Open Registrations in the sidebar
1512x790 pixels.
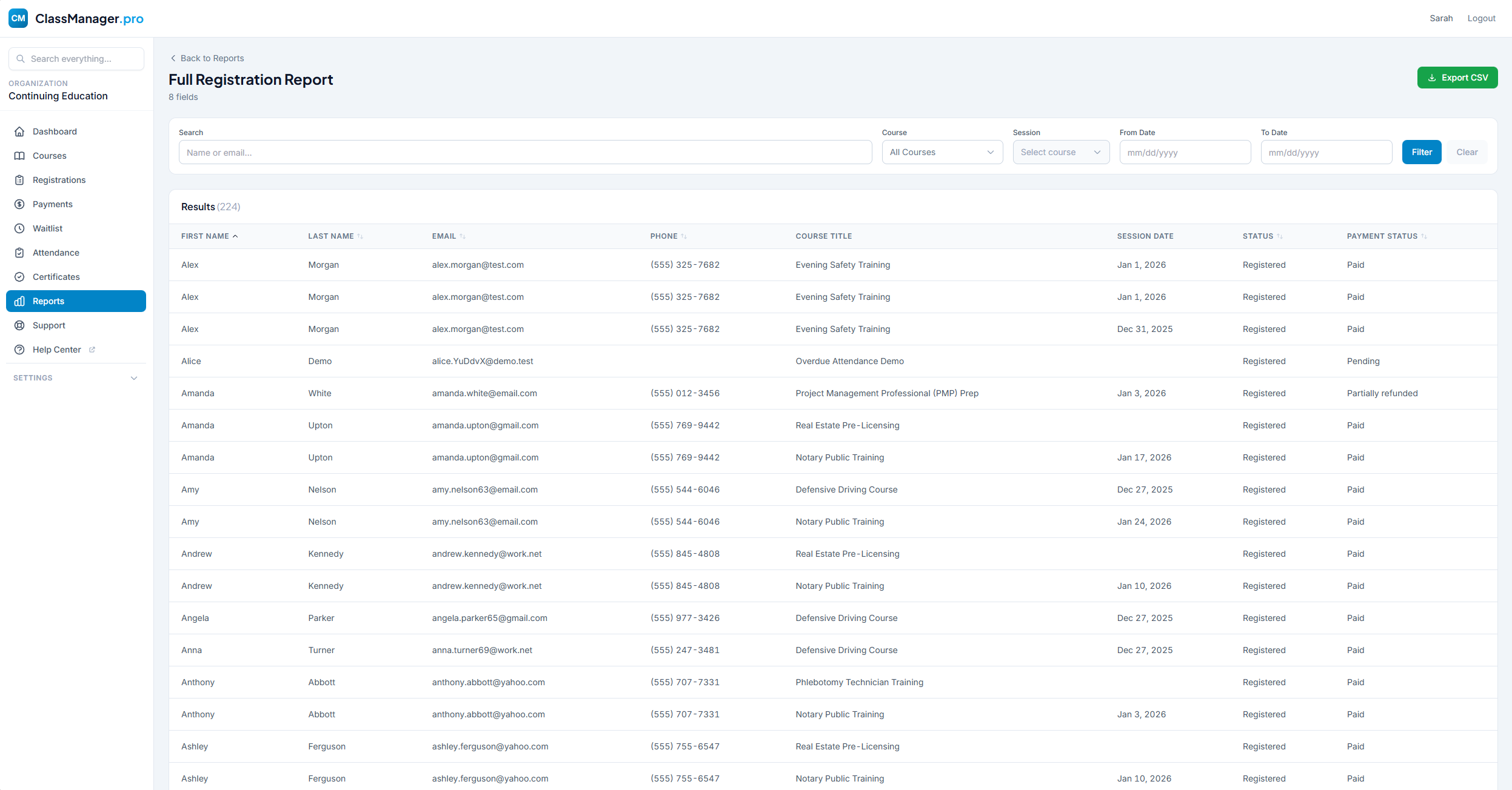coord(59,180)
